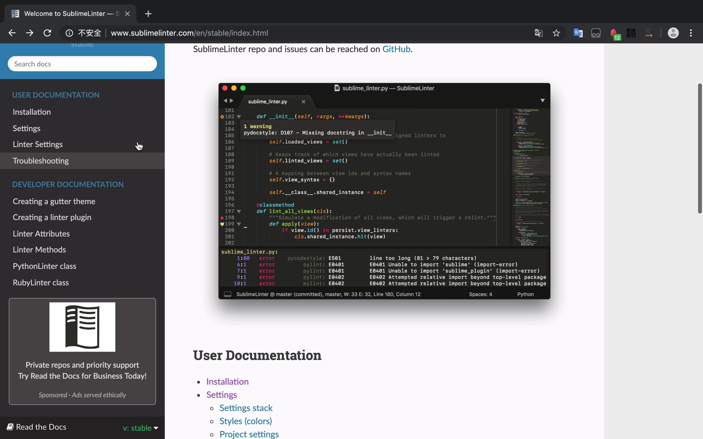Click the back navigation arrow icon

click(x=12, y=33)
